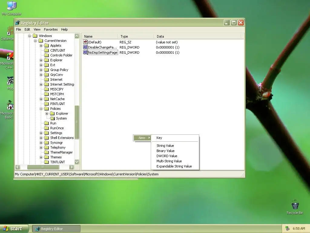310x233 pixels.
Task: Open the Favorites menu
Action: (51, 29)
